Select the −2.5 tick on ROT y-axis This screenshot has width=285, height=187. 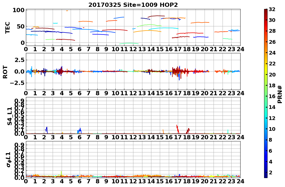point(18,83)
